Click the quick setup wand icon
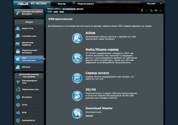 [18, 12]
